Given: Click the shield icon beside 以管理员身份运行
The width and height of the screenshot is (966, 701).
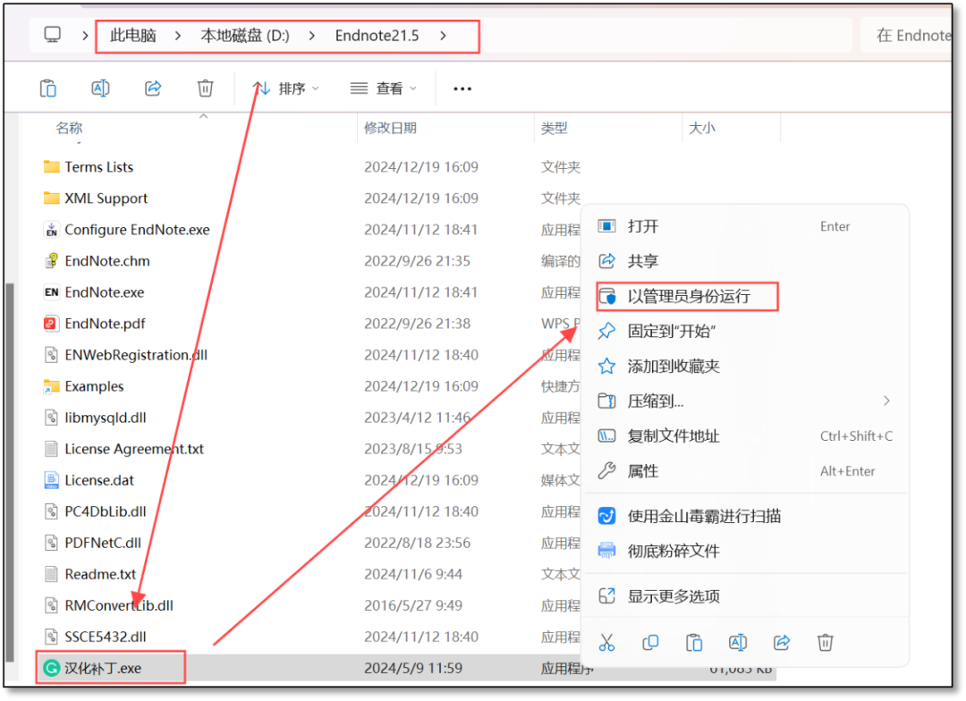Looking at the screenshot, I should (607, 296).
